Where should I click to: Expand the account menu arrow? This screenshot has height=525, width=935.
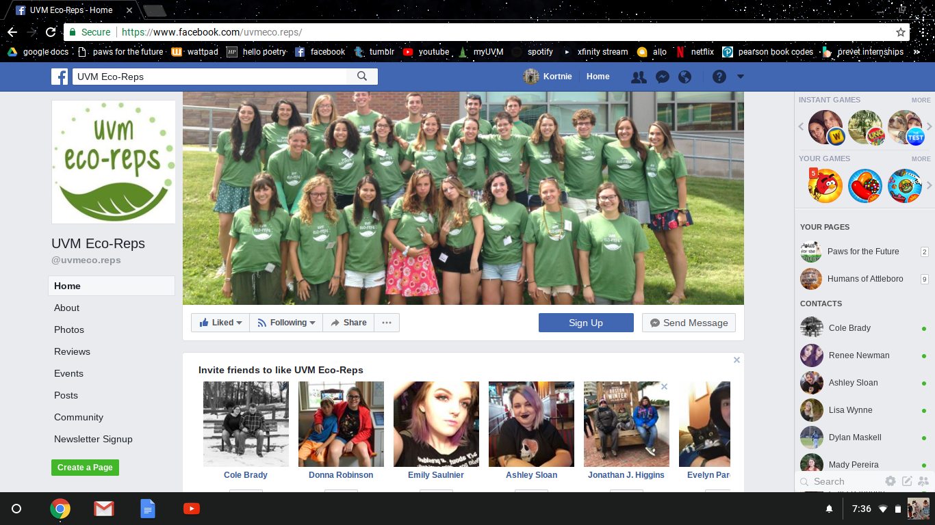point(740,77)
